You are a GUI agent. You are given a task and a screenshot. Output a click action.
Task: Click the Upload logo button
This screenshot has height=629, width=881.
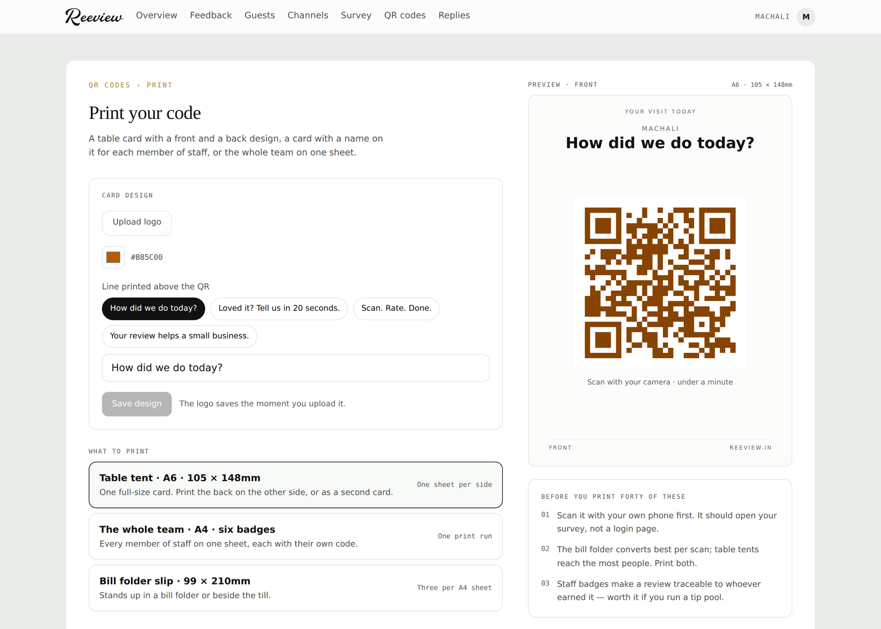137,223
